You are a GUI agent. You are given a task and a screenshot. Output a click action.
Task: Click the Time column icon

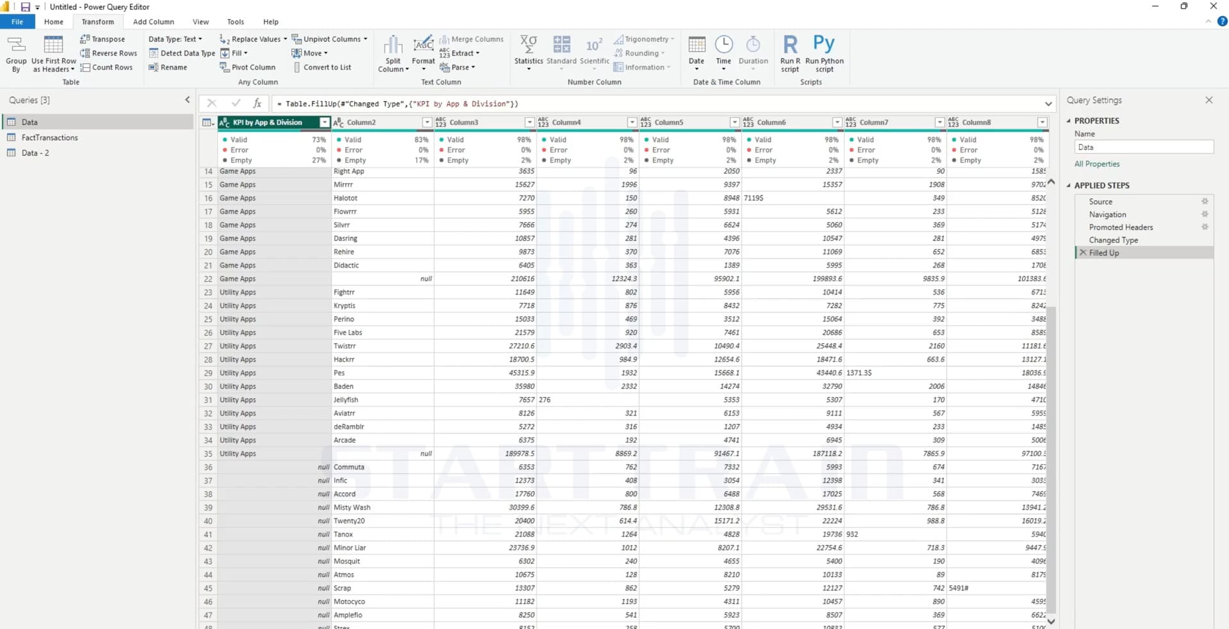click(x=723, y=45)
